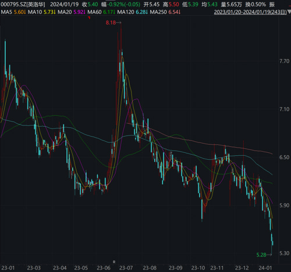Screen dimensions: 291x272
Task: Click the 7.70 price axis label
Action: coord(284,61)
